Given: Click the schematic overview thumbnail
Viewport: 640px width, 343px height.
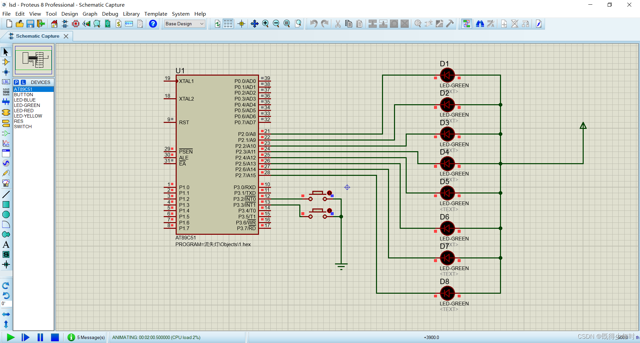Looking at the screenshot, I should coord(33,60).
